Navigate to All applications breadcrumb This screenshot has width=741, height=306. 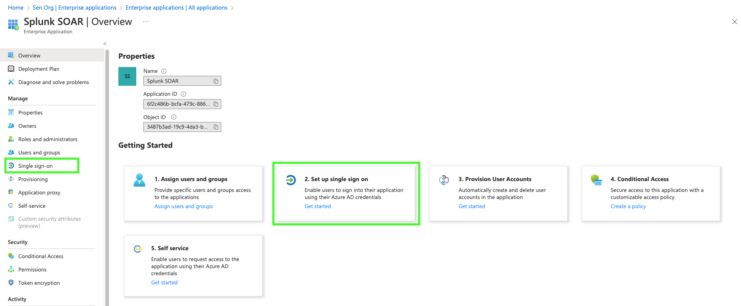[177, 7]
